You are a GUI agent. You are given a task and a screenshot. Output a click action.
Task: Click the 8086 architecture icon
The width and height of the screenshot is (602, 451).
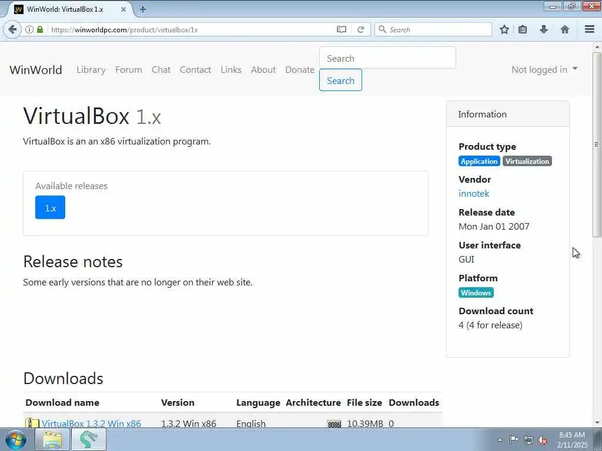coord(334,424)
